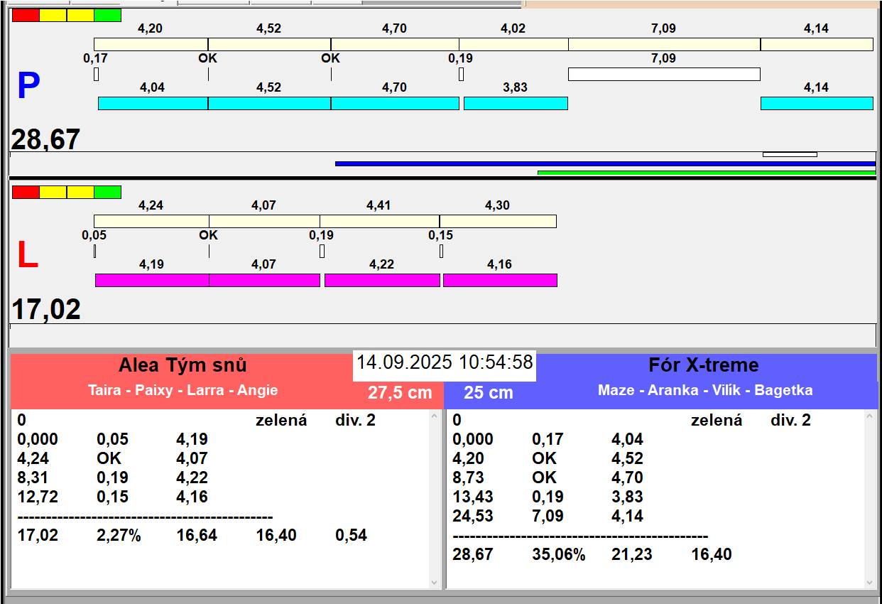
Task: Select the magenta 4,22 run bar
Action: 382,280
